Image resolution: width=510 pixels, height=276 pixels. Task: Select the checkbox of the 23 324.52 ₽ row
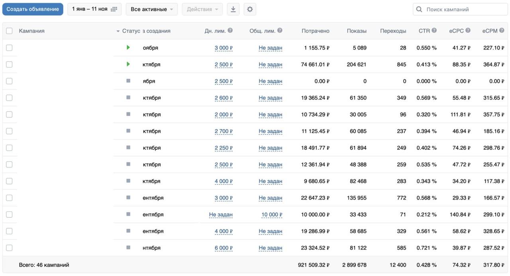(9, 248)
